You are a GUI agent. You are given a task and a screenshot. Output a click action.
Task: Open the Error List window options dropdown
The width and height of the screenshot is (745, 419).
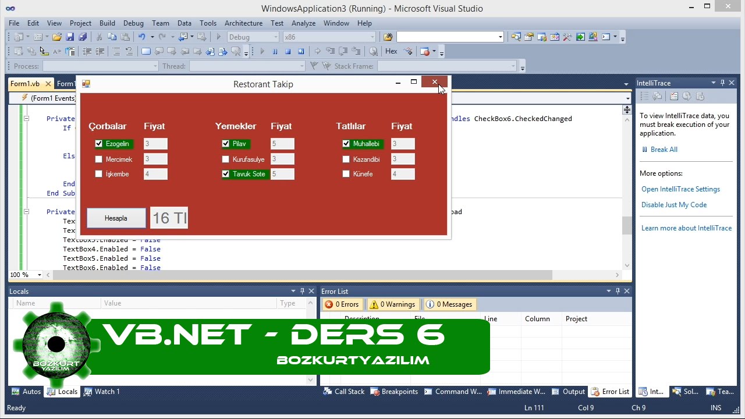click(x=609, y=291)
